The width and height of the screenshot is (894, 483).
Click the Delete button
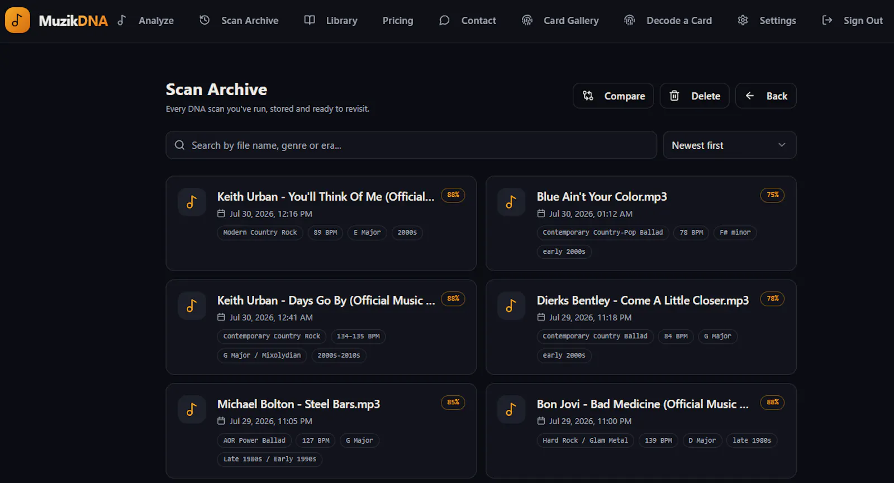coord(695,96)
